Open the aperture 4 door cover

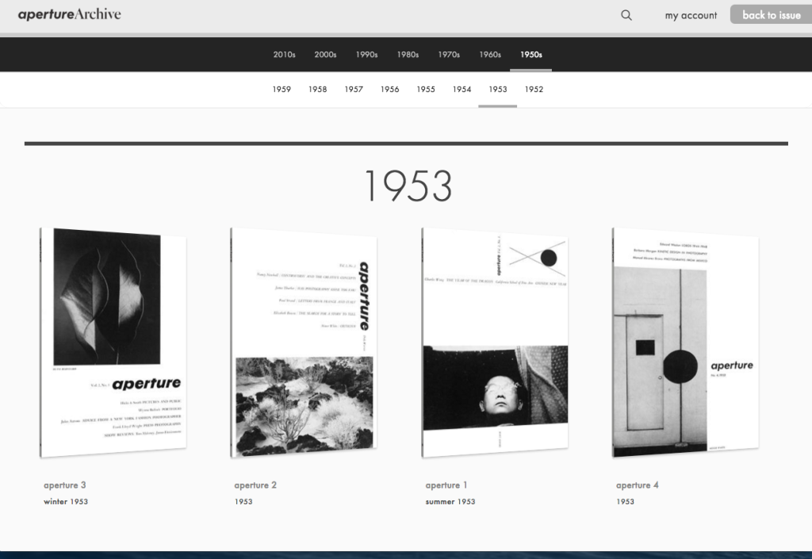[686, 343]
